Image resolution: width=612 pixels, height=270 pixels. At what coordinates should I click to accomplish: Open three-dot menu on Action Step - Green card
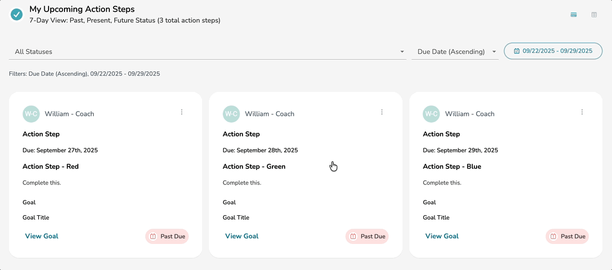382,112
